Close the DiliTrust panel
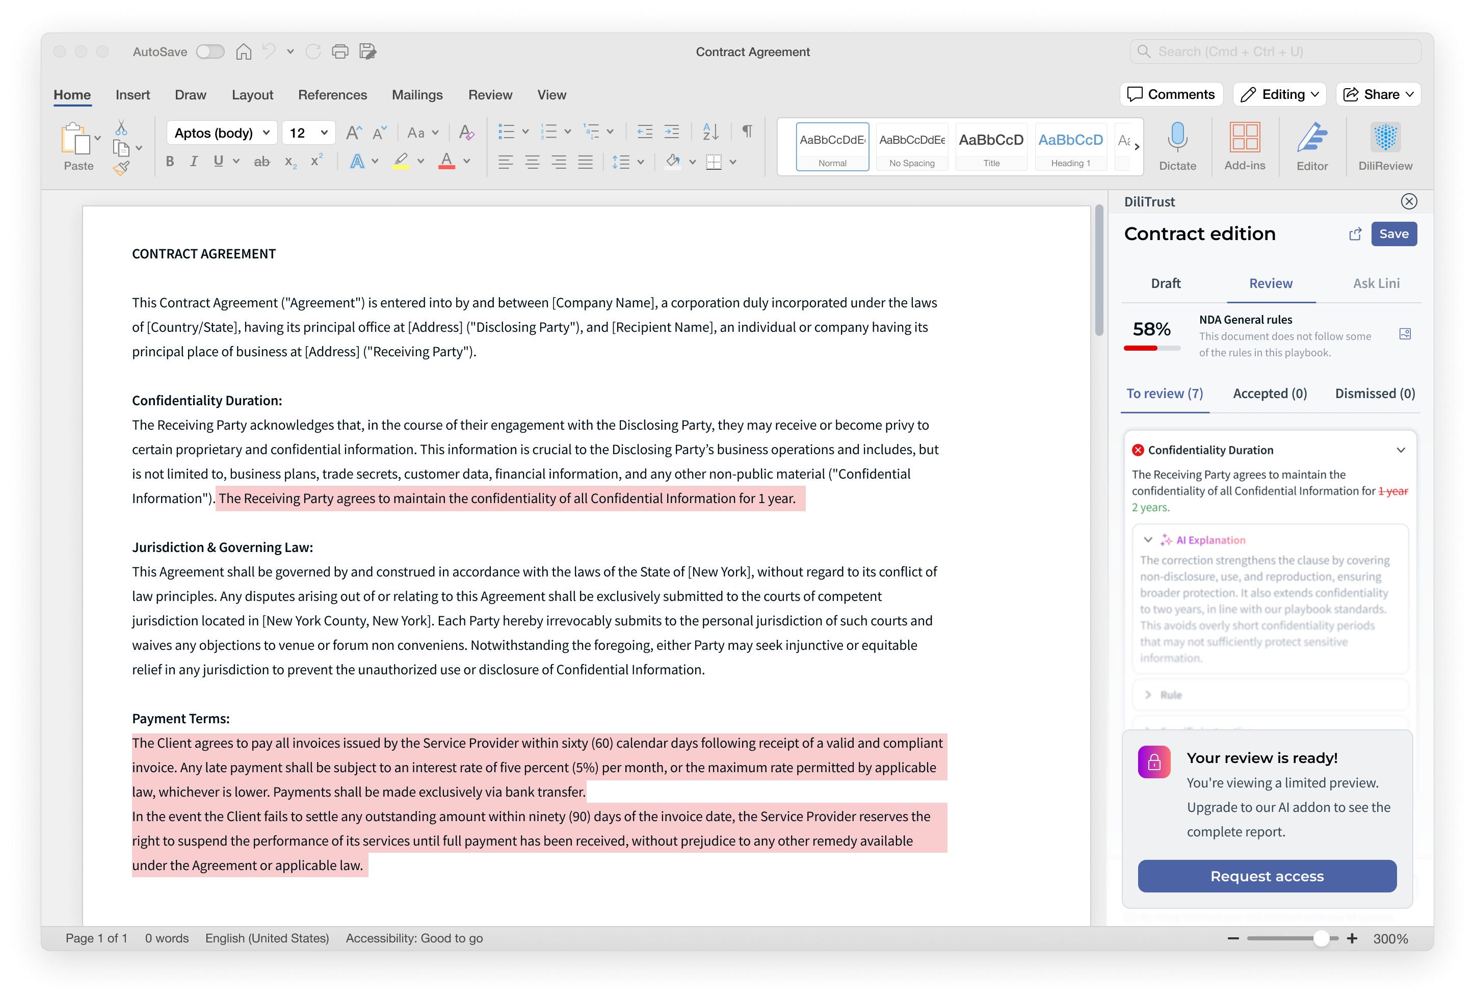Viewport: 1475px width, 1000px height. point(1408,202)
